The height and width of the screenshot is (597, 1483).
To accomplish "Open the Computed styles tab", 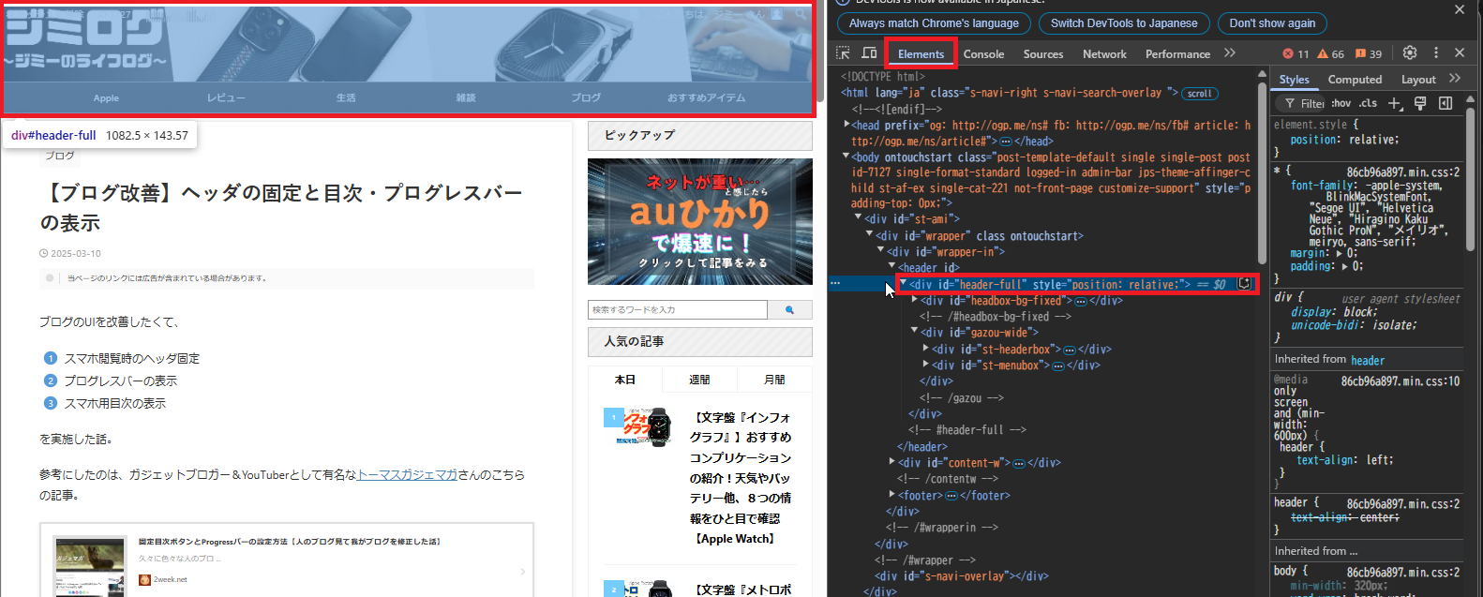I will tap(1355, 80).
